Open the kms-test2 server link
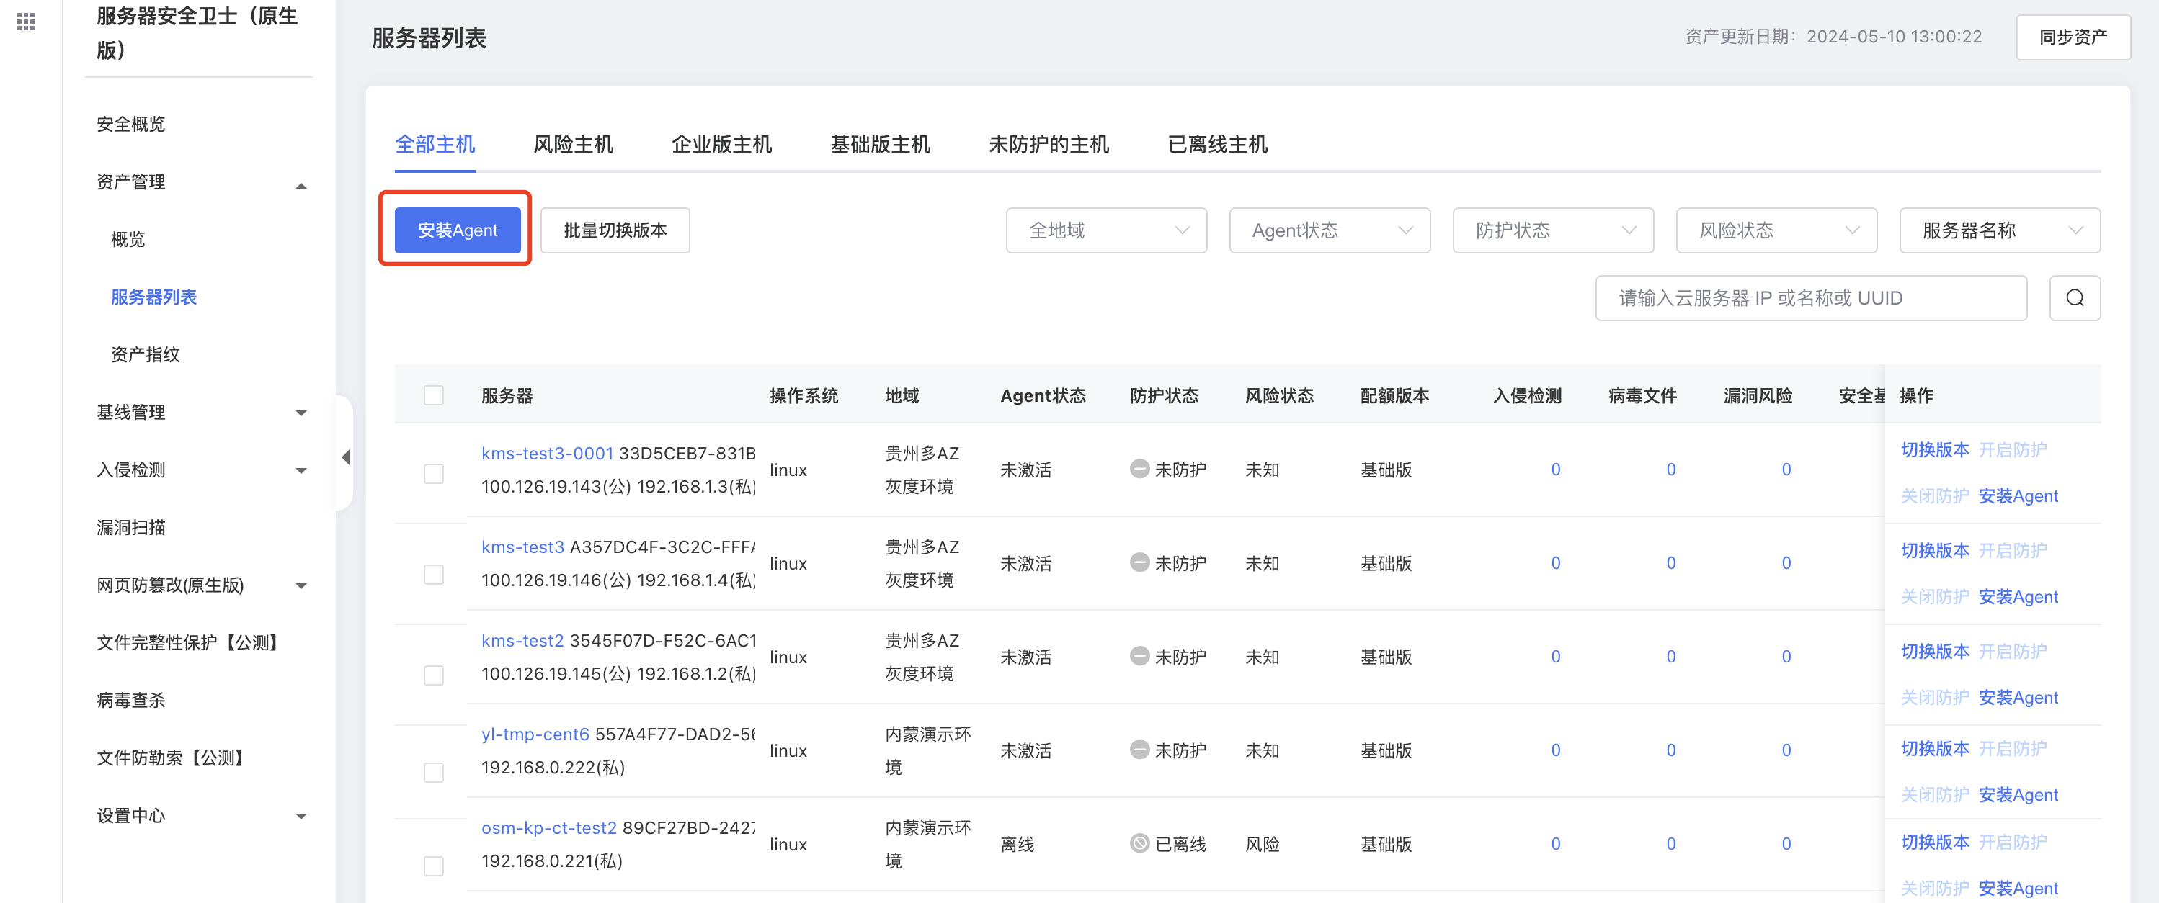The width and height of the screenshot is (2159, 903). (522, 640)
